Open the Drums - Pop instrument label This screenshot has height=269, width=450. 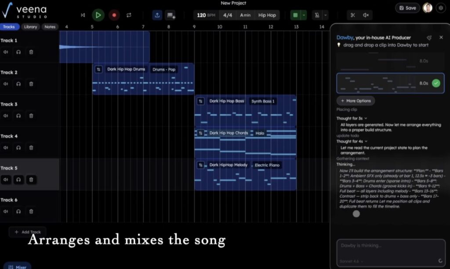164,69
